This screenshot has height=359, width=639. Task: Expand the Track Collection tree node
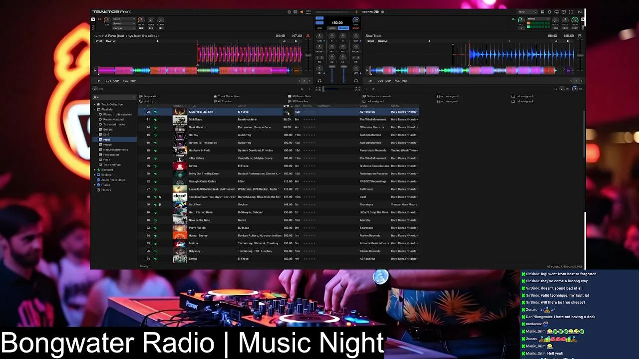95,104
